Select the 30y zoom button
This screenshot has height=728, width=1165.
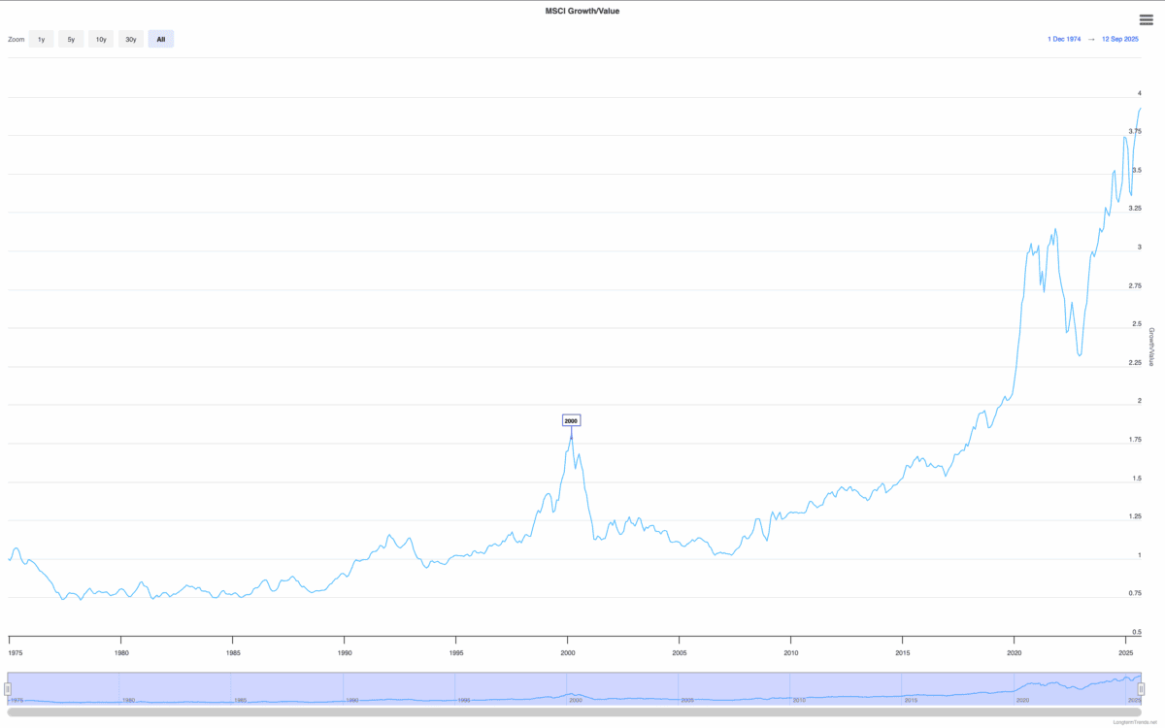131,40
